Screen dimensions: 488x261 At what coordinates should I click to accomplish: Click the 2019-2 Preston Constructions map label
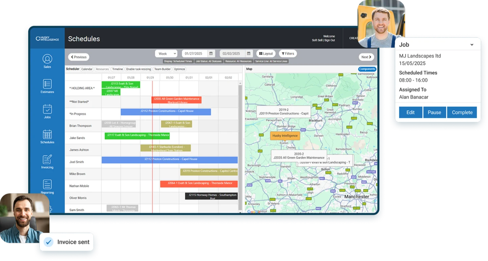click(283, 111)
